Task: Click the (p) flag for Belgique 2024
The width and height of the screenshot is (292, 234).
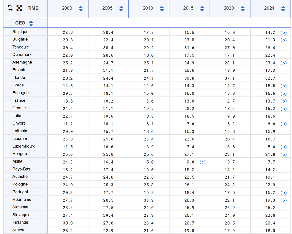Action: 283,33
